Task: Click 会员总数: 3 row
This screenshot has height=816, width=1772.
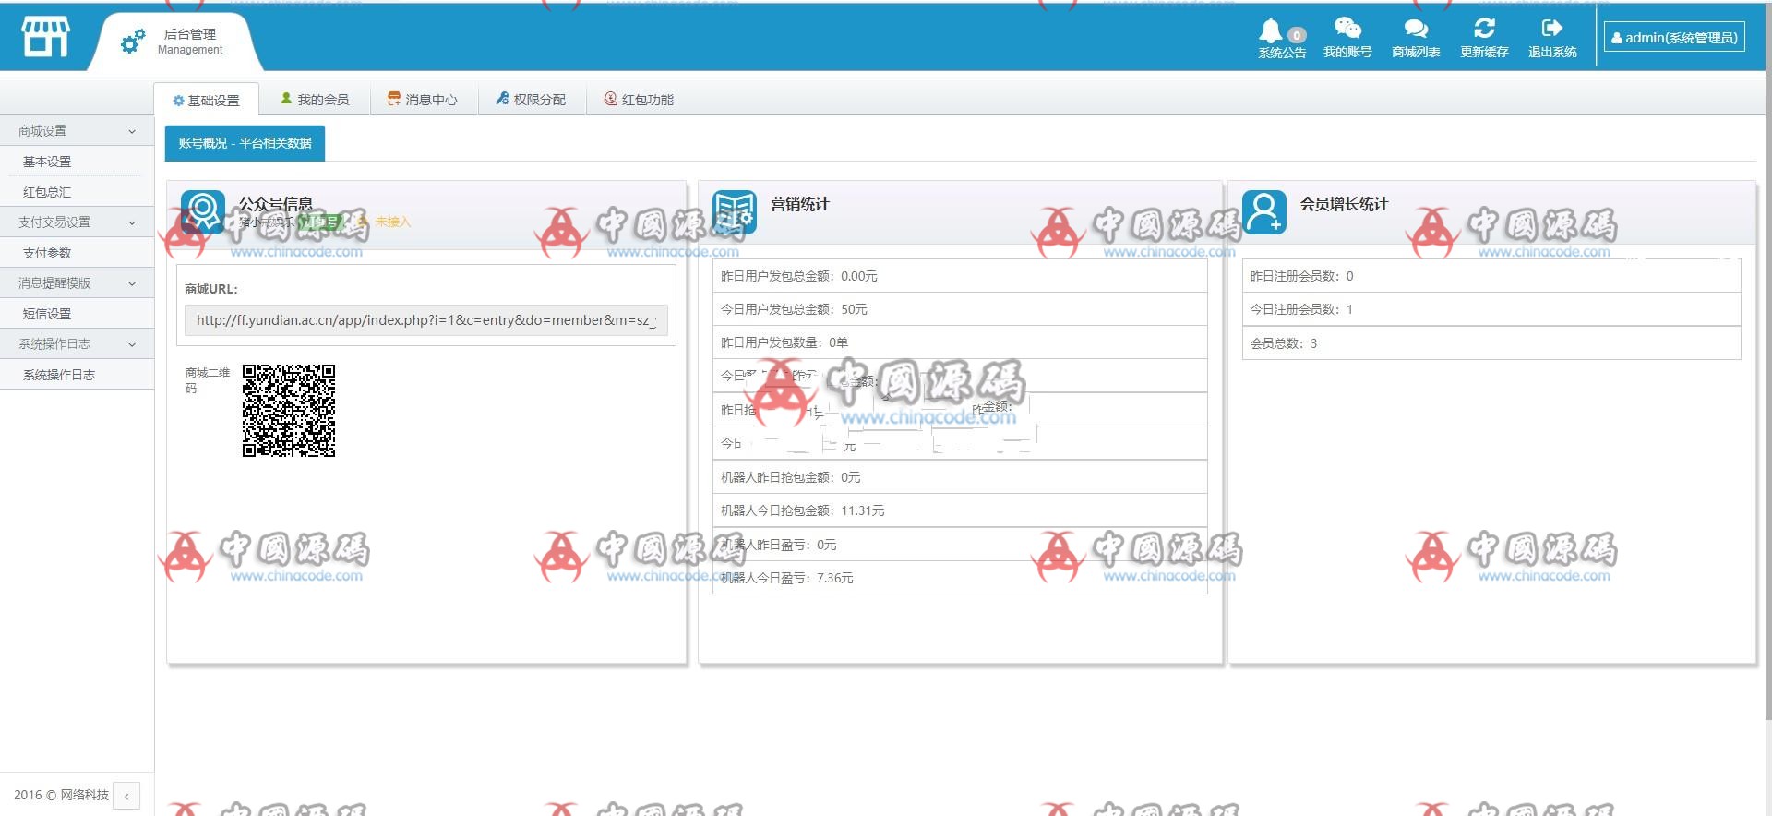Action: coord(1491,343)
